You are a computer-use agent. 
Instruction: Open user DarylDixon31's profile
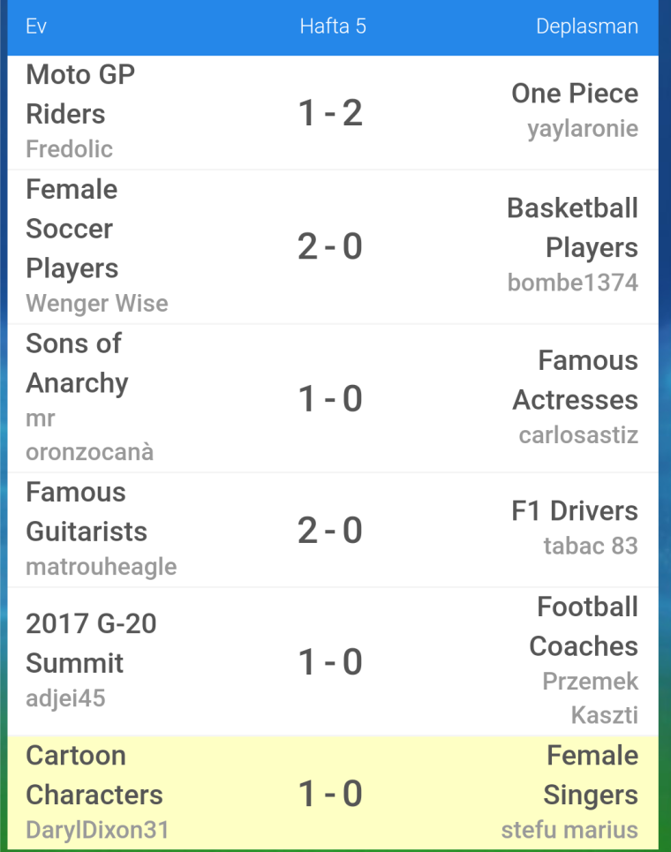click(x=98, y=830)
